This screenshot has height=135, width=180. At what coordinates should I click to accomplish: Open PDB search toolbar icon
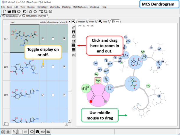[41, 11]
